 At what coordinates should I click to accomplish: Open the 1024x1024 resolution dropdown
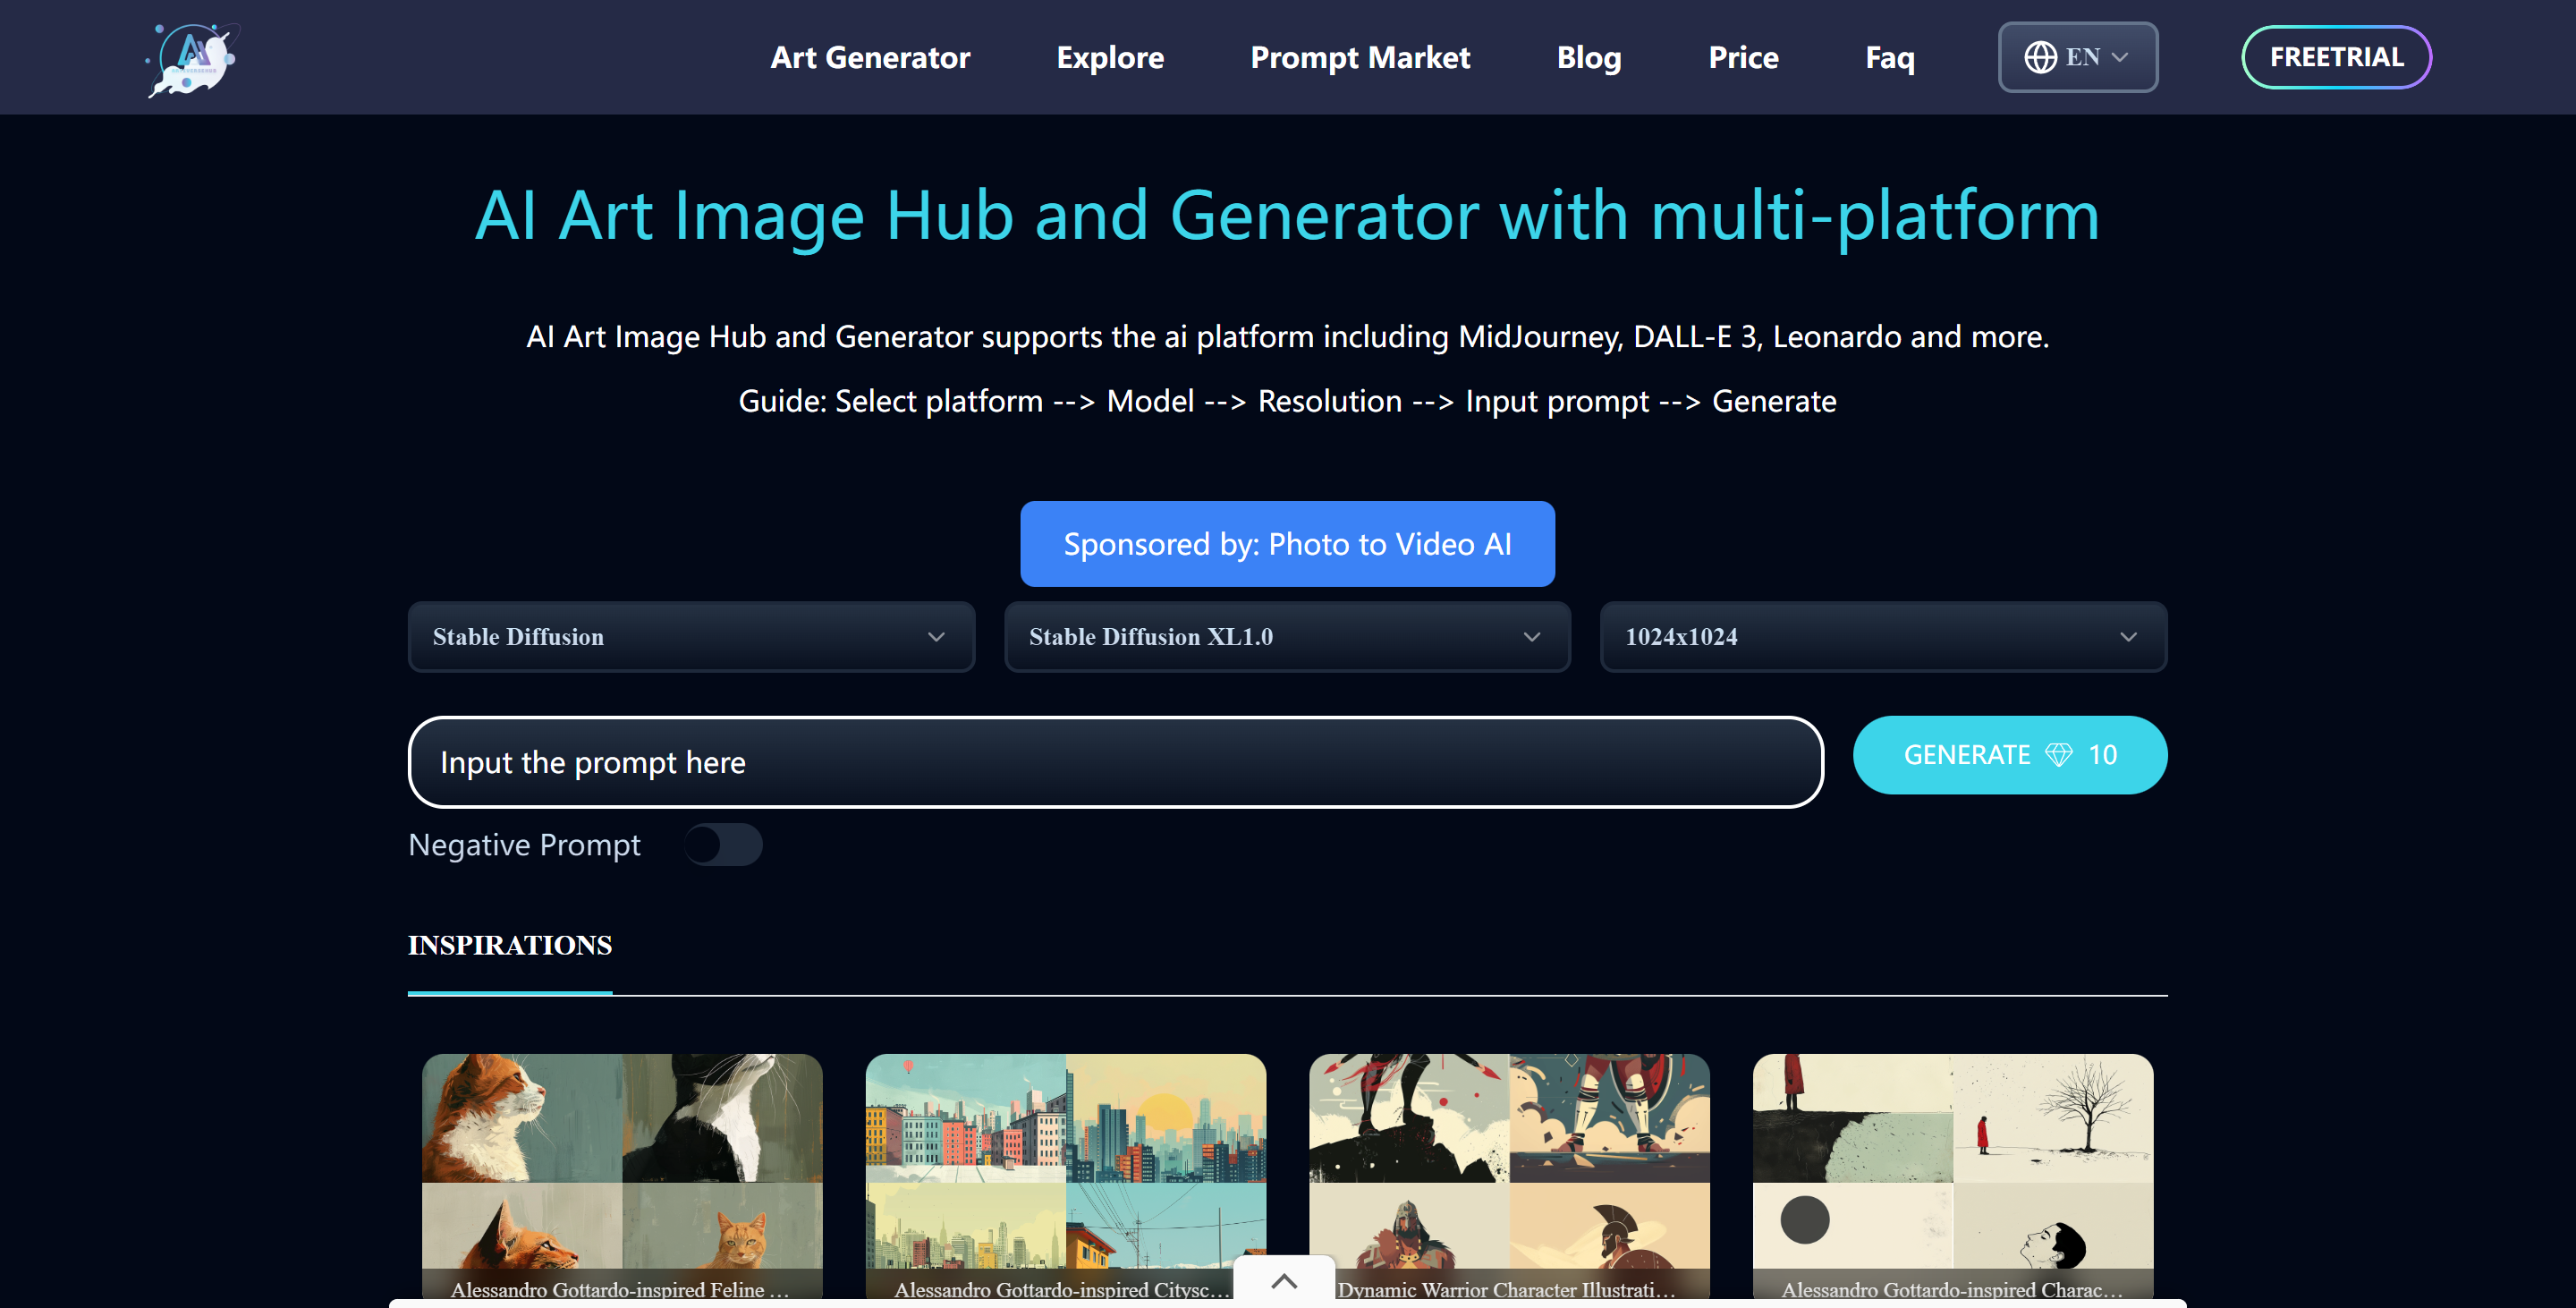[1882, 637]
